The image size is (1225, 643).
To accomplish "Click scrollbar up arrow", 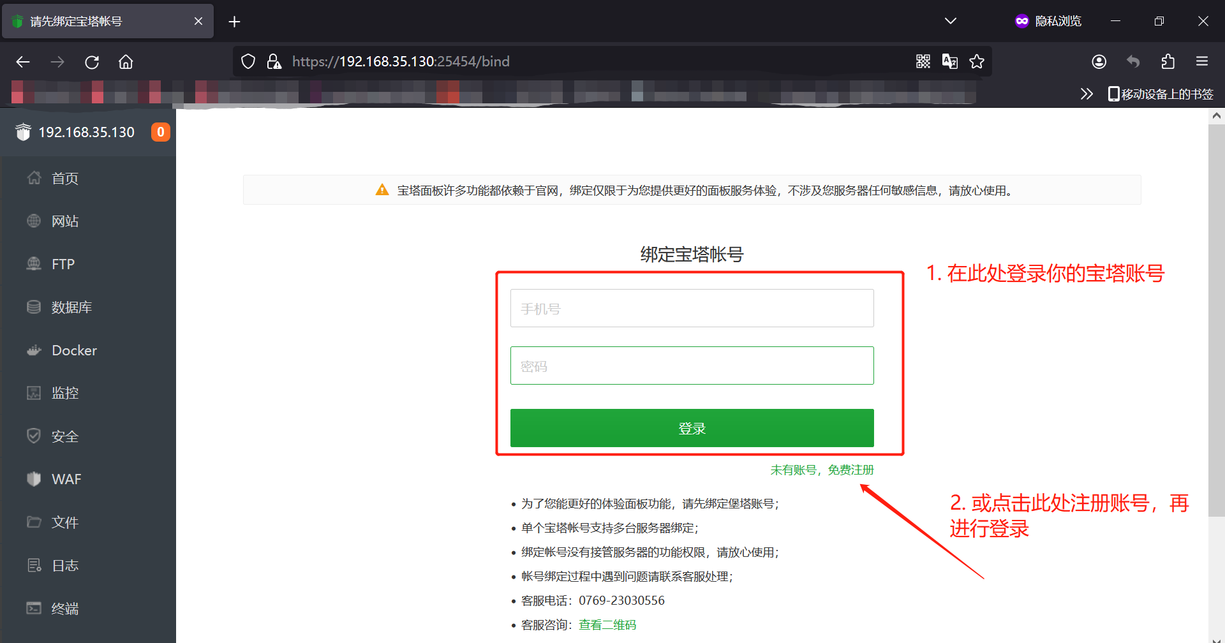I will coord(1216,116).
